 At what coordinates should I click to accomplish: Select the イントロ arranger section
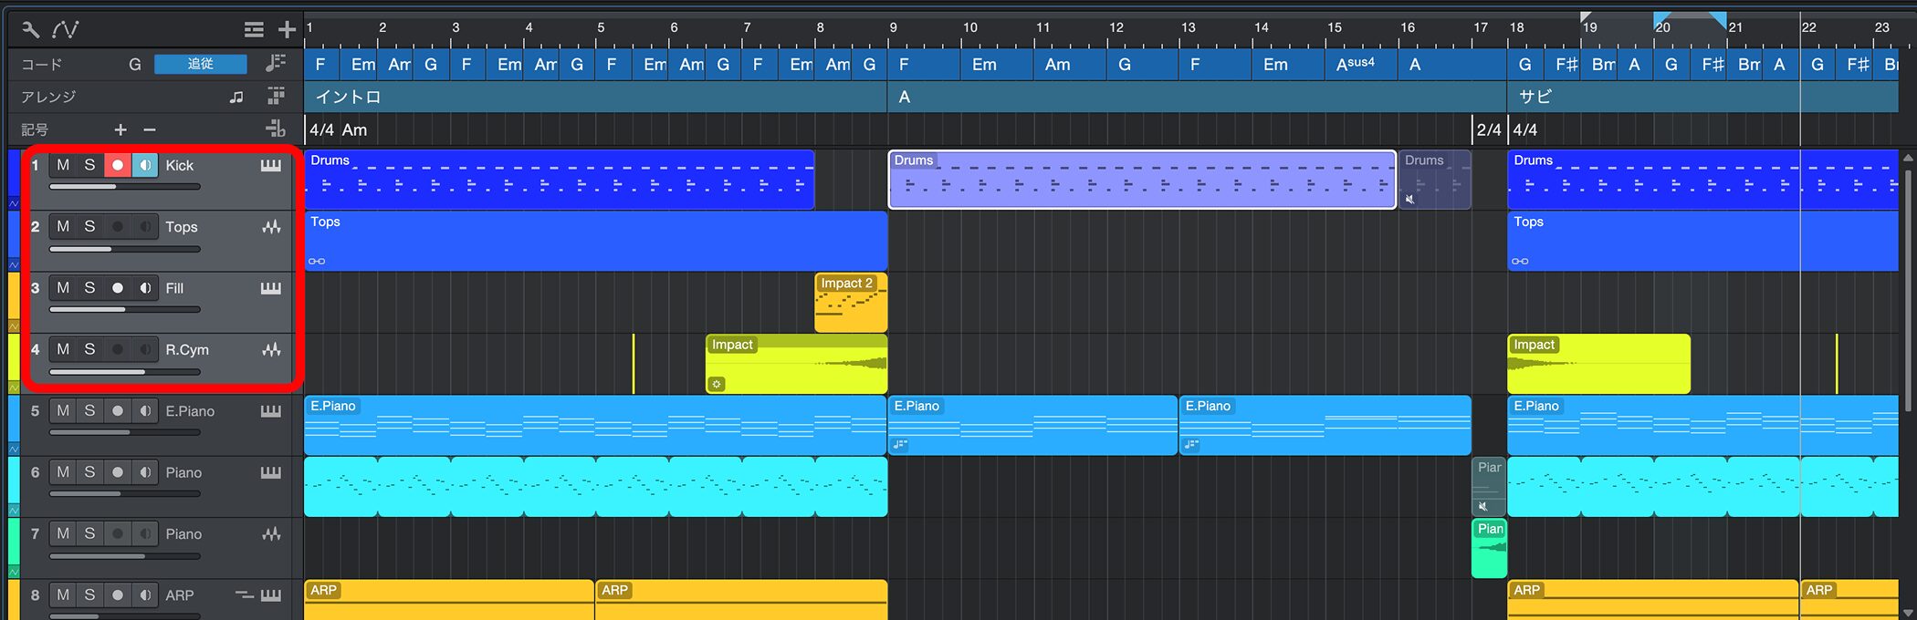[593, 97]
